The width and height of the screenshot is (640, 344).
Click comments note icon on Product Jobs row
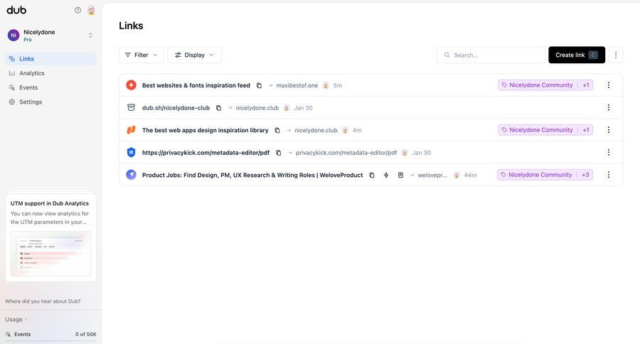point(400,175)
